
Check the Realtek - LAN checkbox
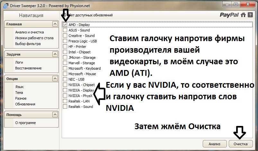[65, 101]
